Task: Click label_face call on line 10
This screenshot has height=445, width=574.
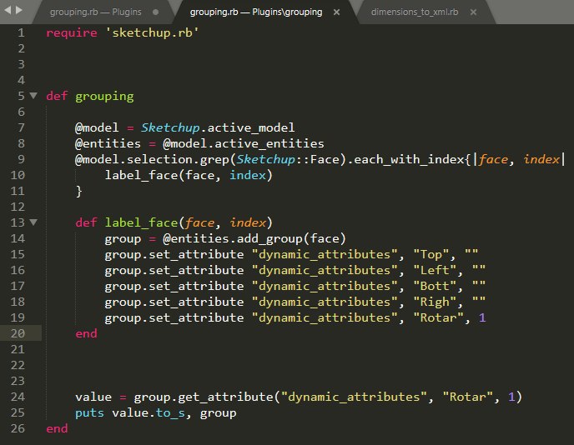Action: click(141, 175)
